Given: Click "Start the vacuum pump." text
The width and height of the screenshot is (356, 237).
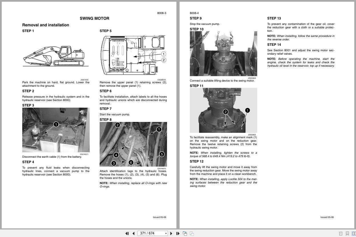Looking at the screenshot, I should point(115,114).
